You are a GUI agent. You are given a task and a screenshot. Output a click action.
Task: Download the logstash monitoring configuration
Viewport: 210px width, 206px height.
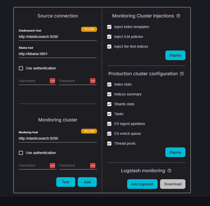tap(173, 184)
